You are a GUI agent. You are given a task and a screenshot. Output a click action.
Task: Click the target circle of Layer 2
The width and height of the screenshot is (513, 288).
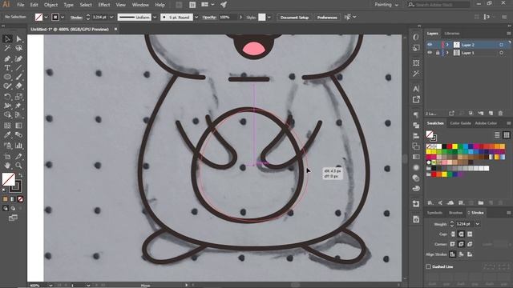pos(501,45)
